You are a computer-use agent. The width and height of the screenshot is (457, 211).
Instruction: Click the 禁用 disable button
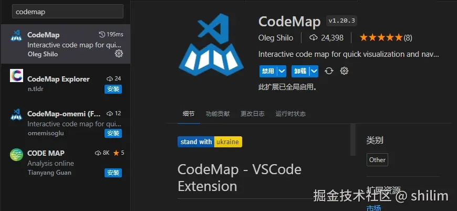(x=268, y=71)
